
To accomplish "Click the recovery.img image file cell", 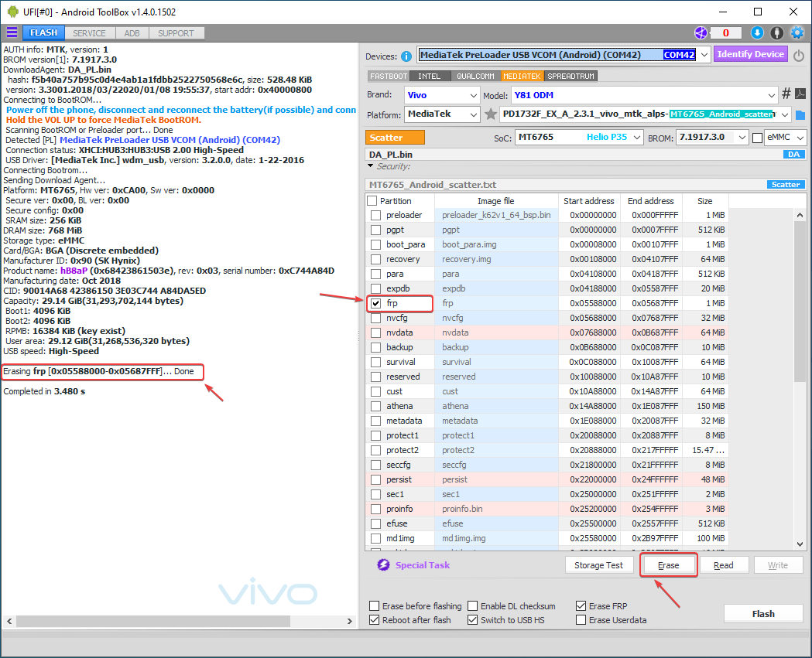I will 495,259.
